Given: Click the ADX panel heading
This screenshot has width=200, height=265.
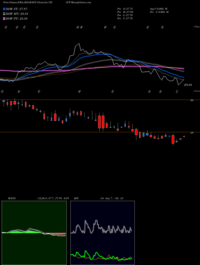Looking at the screenshot, I should [x=76, y=198].
